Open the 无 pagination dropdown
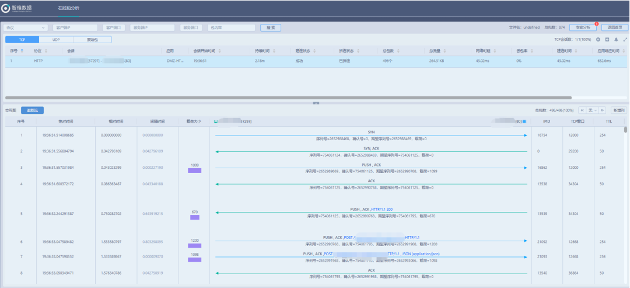630x288 pixels. coord(592,110)
